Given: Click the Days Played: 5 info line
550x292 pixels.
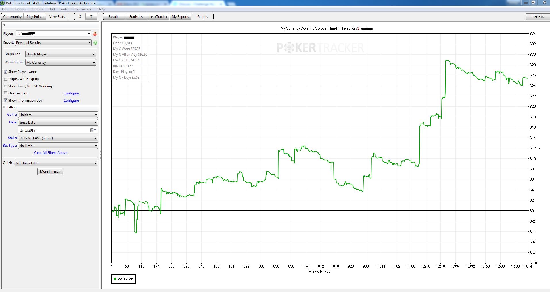Looking at the screenshot, I should [x=124, y=72].
